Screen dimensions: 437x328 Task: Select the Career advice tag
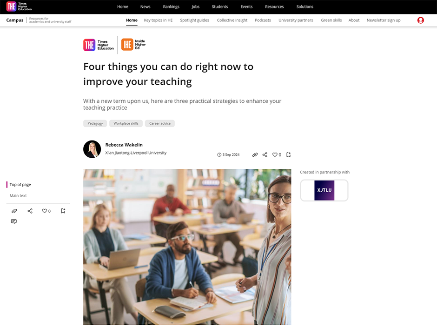[x=160, y=124]
